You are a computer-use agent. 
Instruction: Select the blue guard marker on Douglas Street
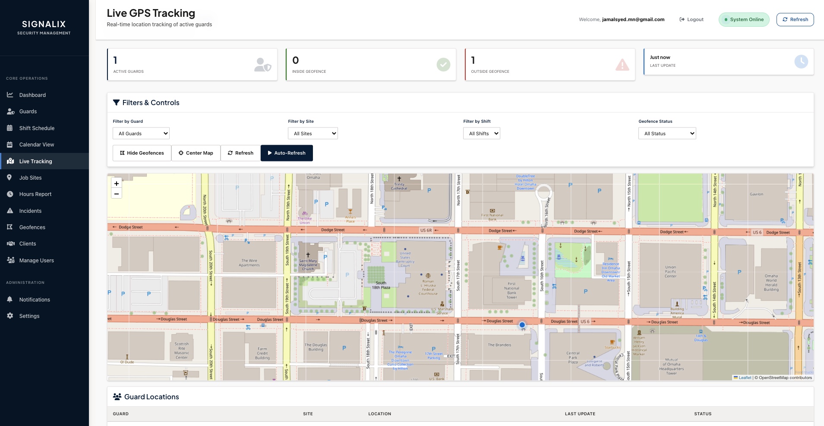(522, 325)
